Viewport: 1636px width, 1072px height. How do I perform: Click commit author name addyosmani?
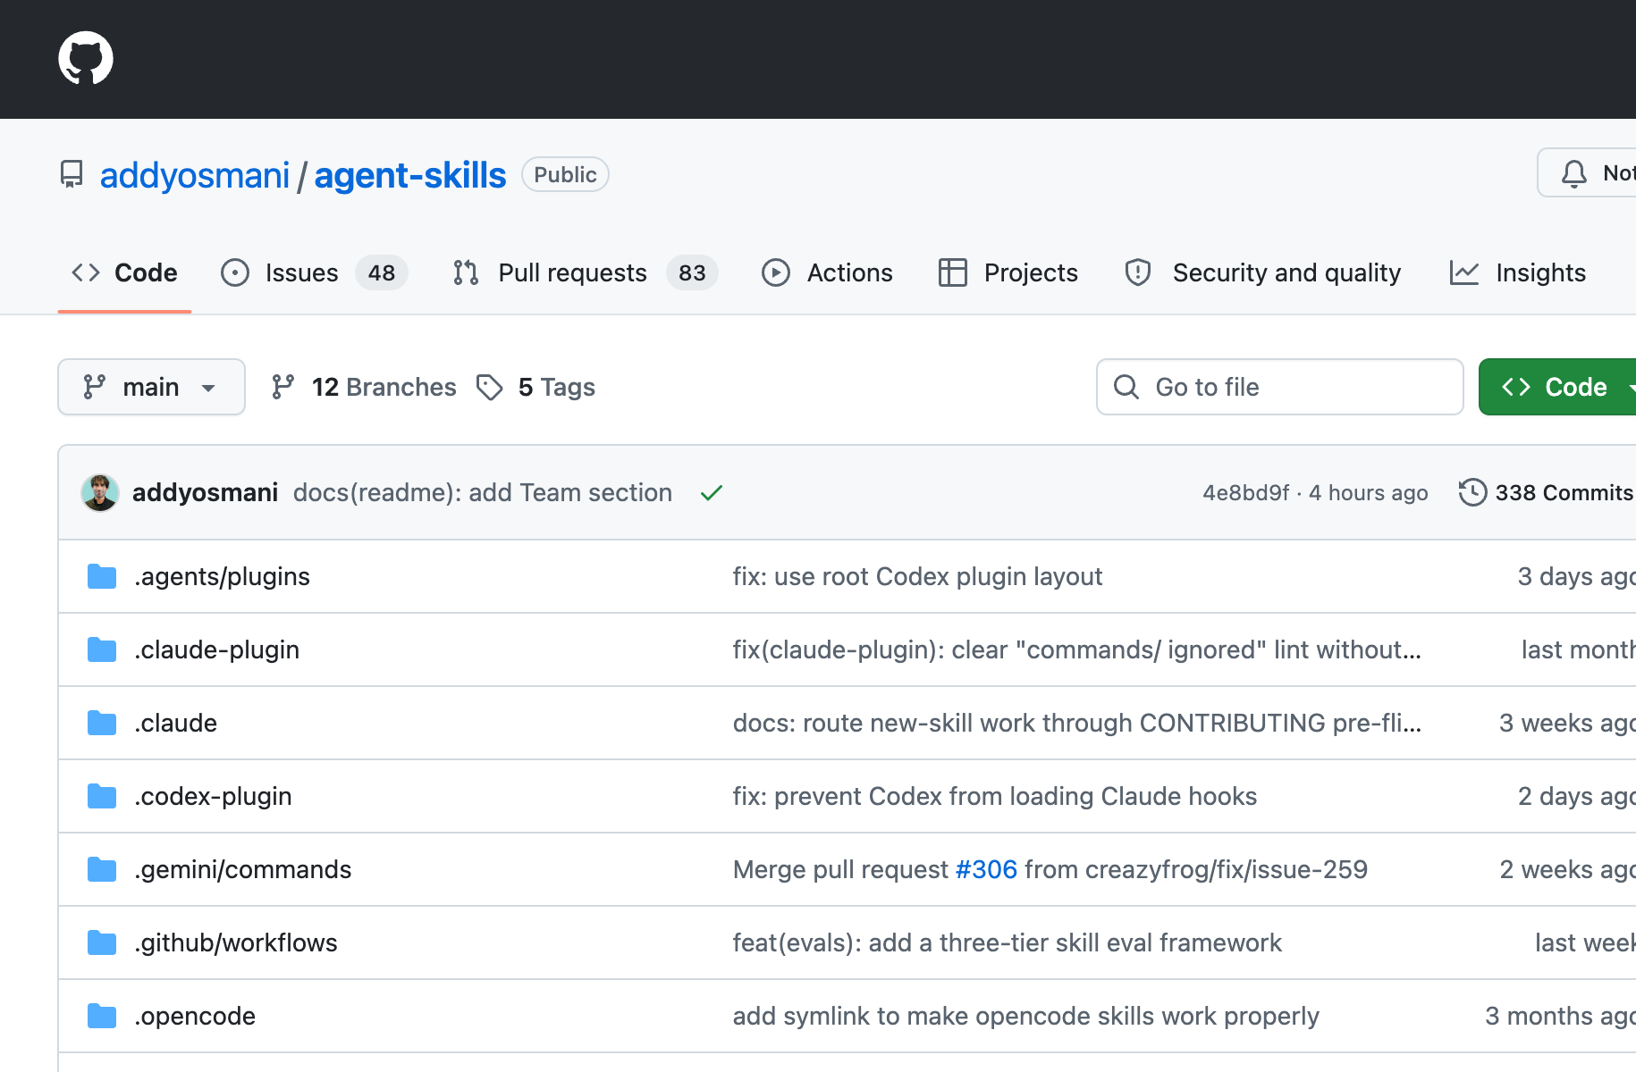coord(206,493)
